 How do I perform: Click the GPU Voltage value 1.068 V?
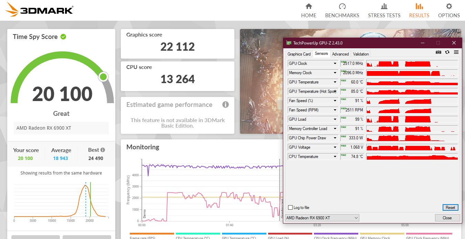[352, 147]
